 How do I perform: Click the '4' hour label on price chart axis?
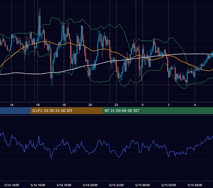pyautogui.click(x=195, y=105)
